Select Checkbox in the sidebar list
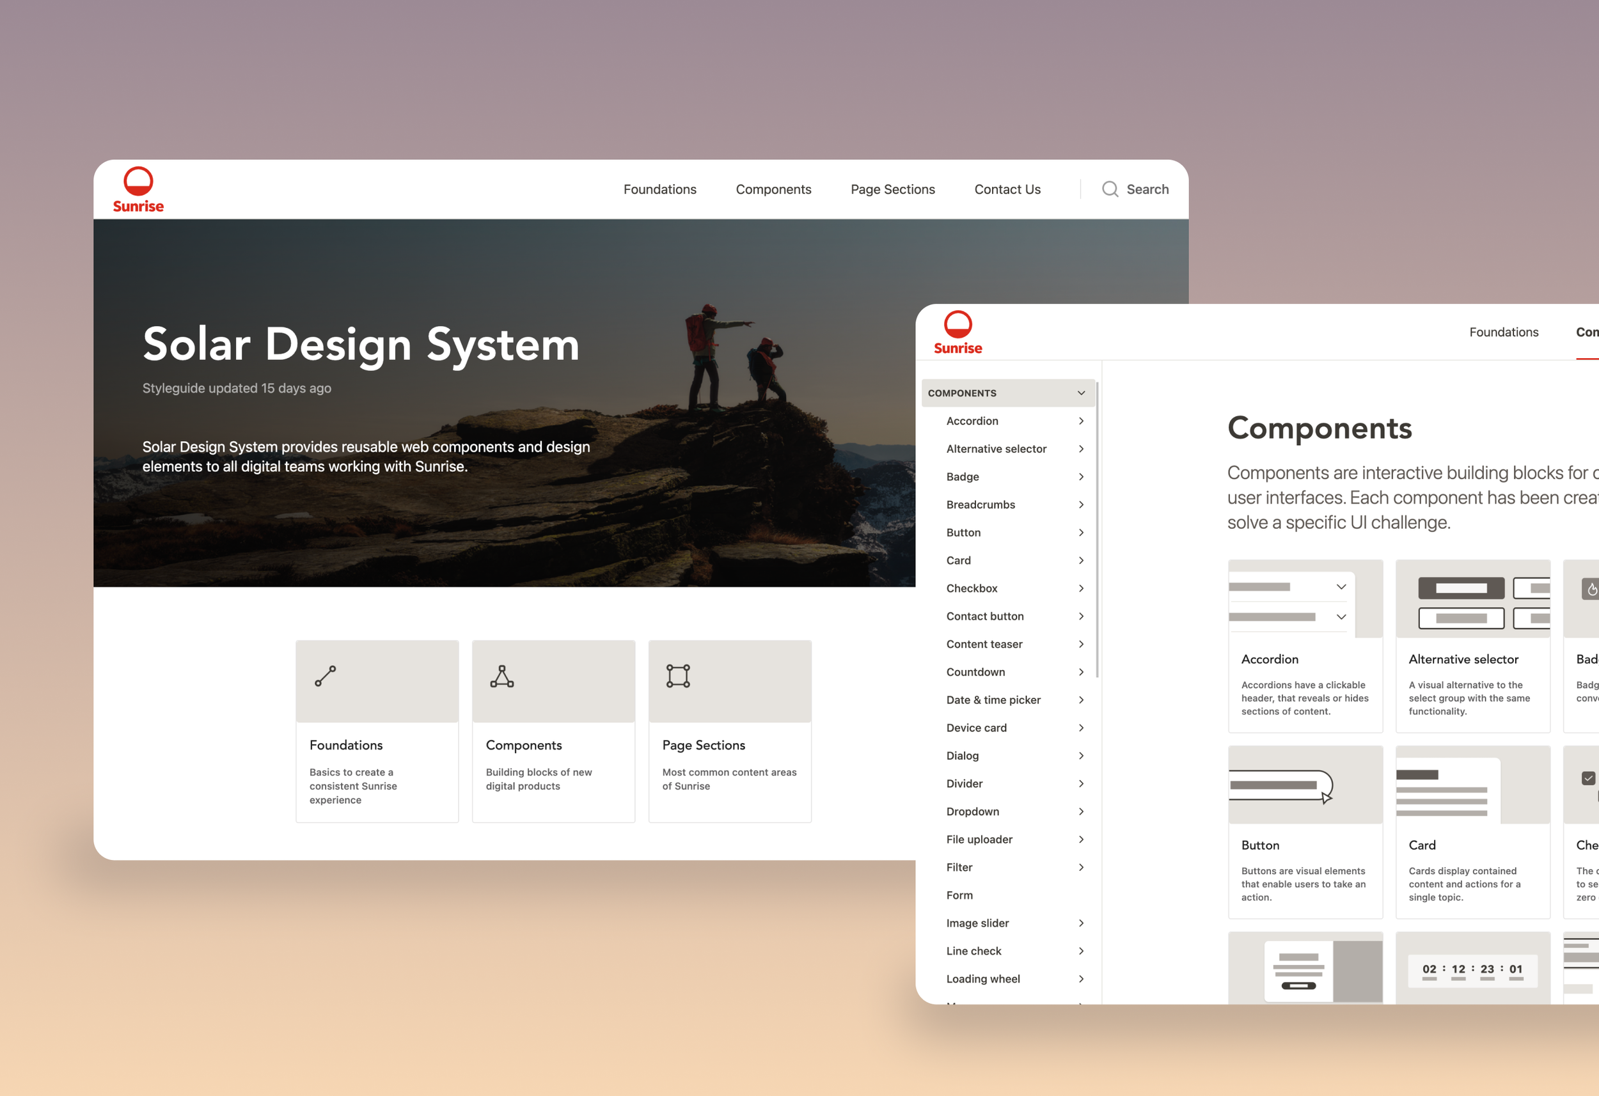1599x1096 pixels. click(x=972, y=588)
